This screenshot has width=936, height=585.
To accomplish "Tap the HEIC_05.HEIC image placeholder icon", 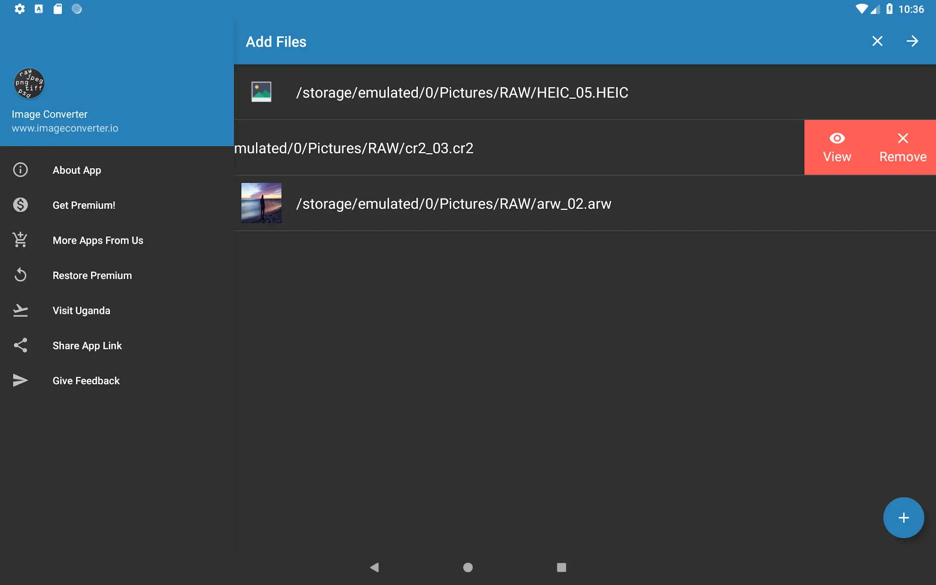I will (261, 91).
